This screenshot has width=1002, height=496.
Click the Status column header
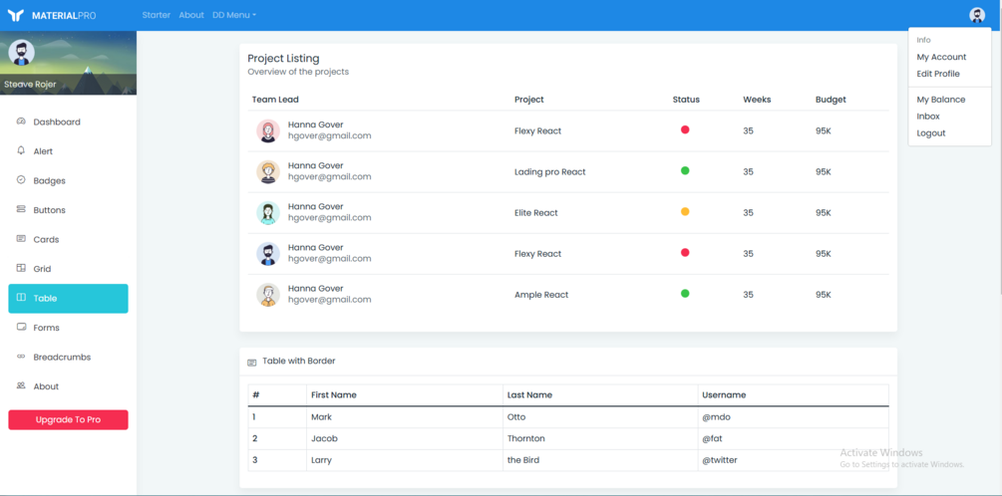pyautogui.click(x=686, y=100)
